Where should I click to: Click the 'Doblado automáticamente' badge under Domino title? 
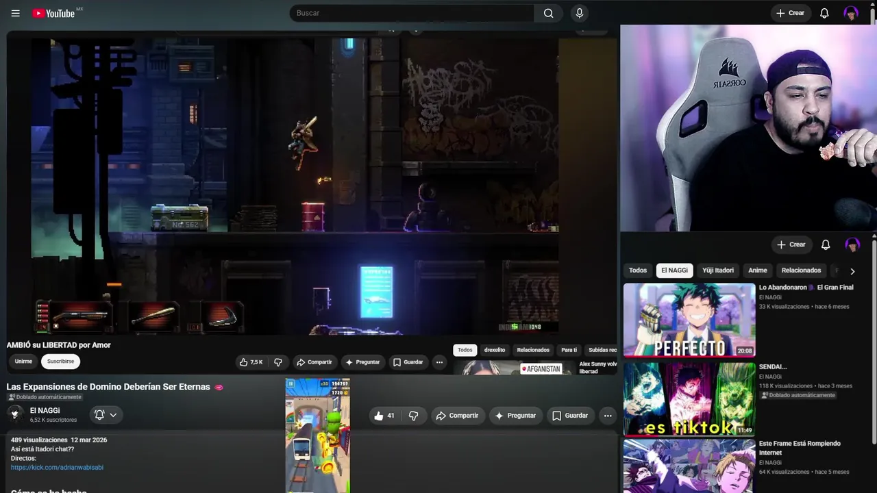pyautogui.click(x=45, y=397)
